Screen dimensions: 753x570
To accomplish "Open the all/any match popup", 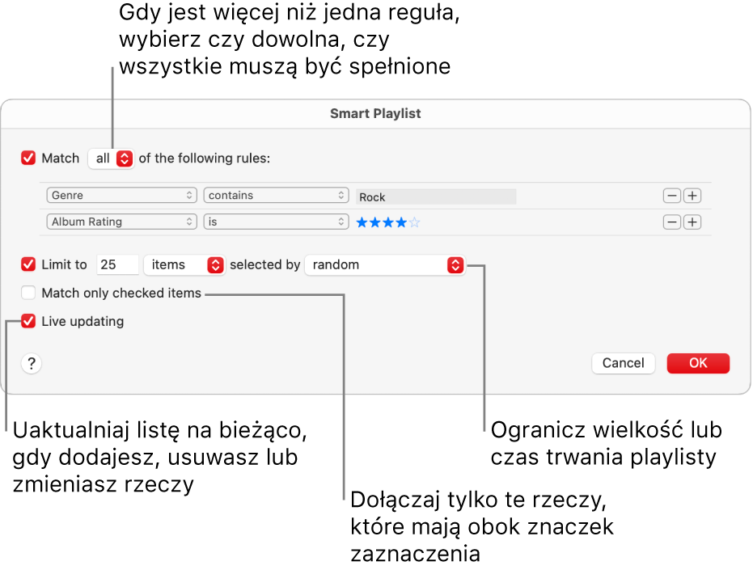I will coord(111,158).
